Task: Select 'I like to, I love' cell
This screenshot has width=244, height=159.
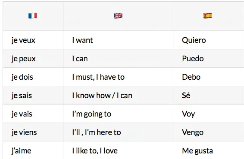Action: (118, 150)
